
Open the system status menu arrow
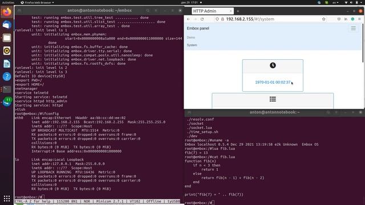coord(362,2)
